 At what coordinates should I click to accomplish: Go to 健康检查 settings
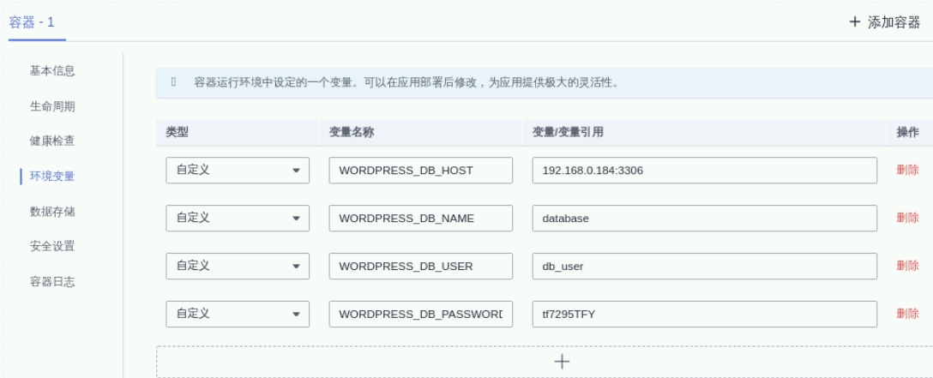pos(52,141)
